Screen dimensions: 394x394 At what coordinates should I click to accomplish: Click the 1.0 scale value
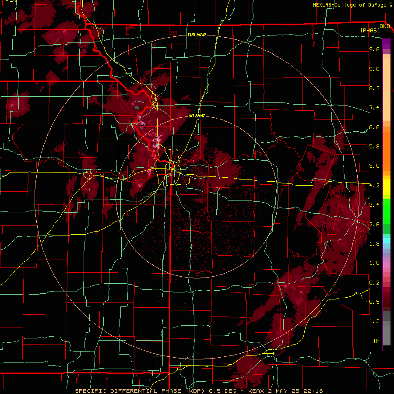pos(374,263)
